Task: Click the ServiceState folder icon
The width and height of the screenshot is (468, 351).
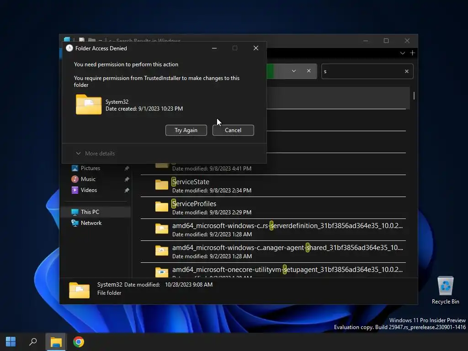Action: point(162,185)
